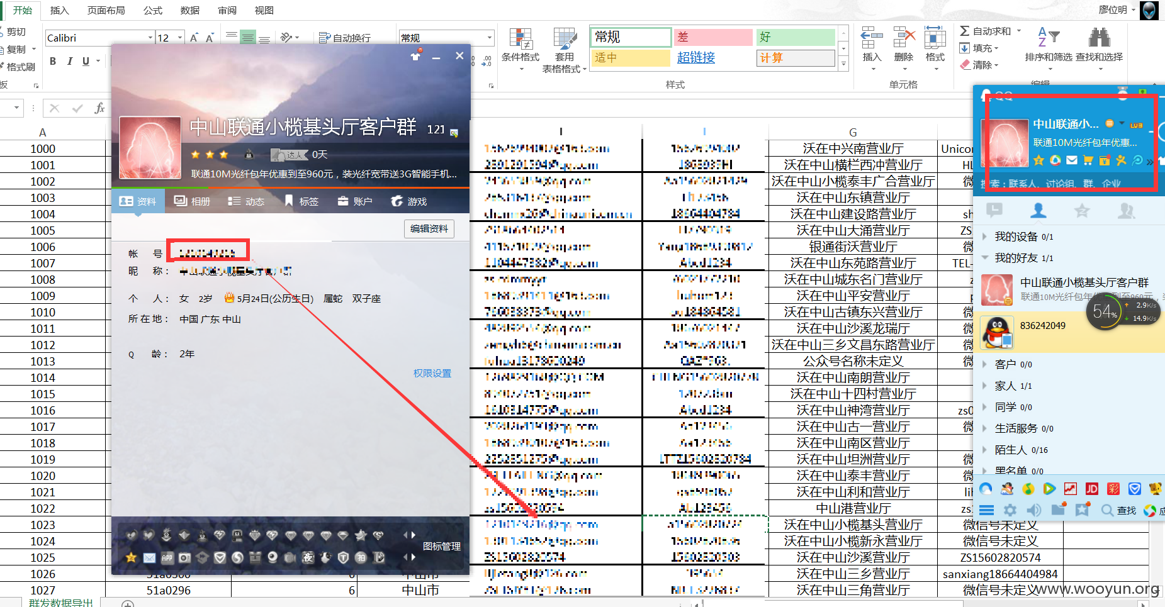Switch to the 数据 ribbon tab

coord(190,10)
